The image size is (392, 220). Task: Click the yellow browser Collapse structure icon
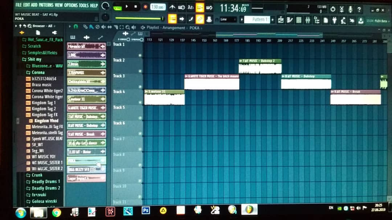point(22,33)
